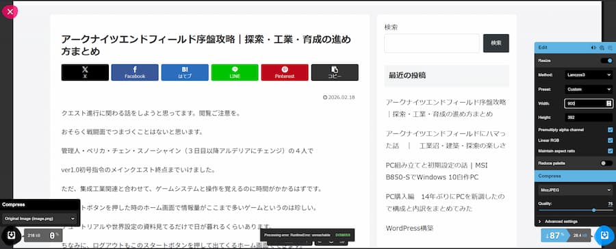Click the X share button in the preview
This screenshot has width=616, height=249.
(85, 73)
